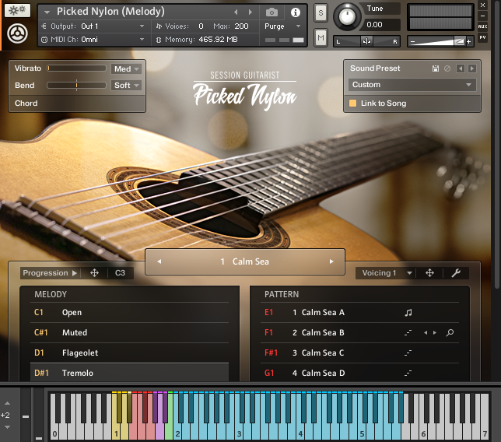Image resolution: width=501 pixels, height=442 pixels.
Task: Select the Muted melody articulation
Action: [75, 333]
